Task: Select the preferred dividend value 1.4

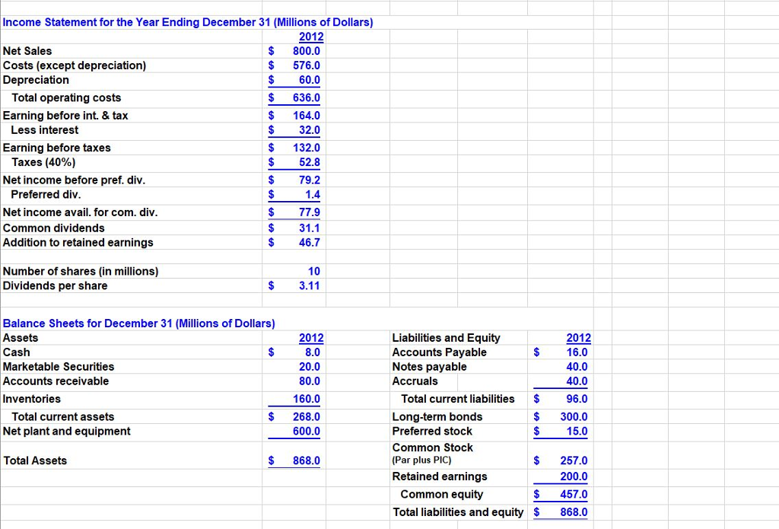Action: (313, 194)
